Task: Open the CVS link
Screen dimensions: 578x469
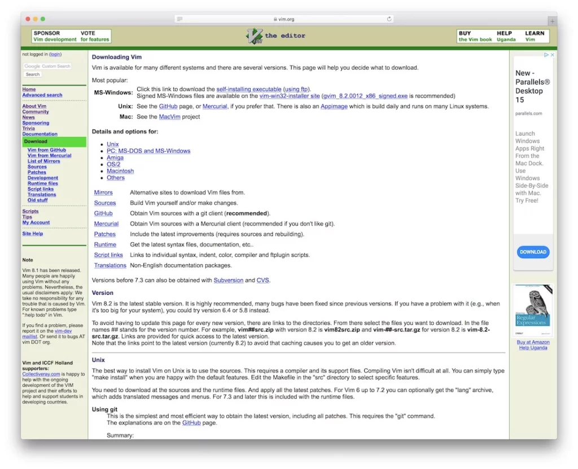Action: tap(262, 280)
